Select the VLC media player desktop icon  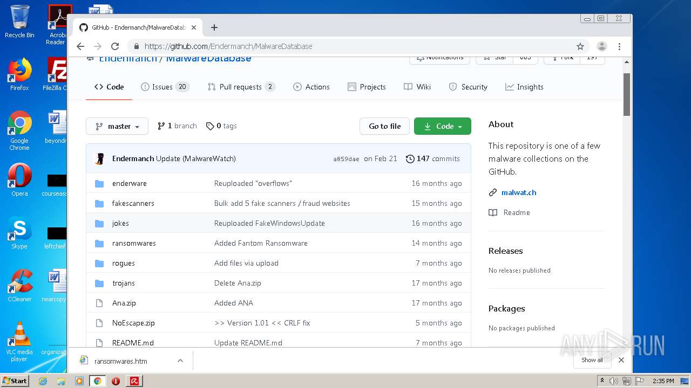coord(19,342)
